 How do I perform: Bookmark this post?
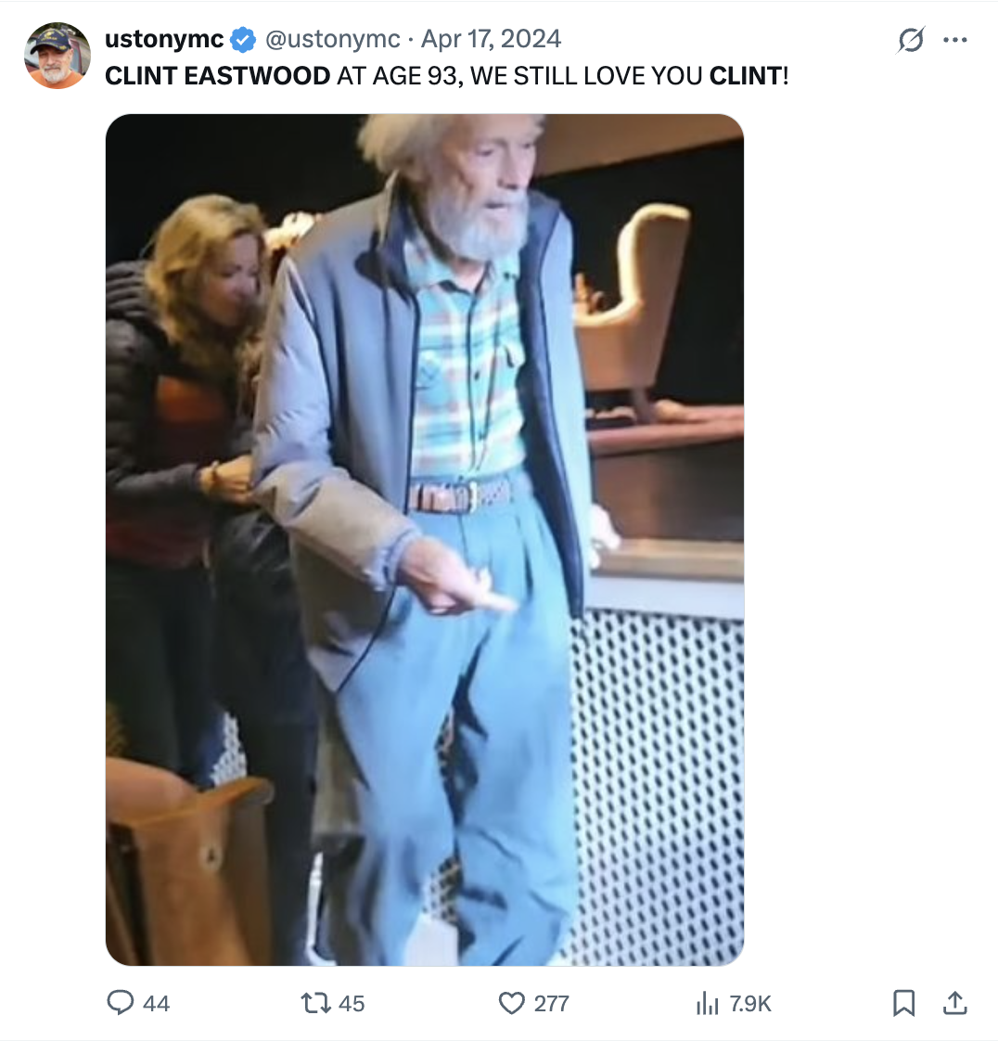[x=903, y=1002]
